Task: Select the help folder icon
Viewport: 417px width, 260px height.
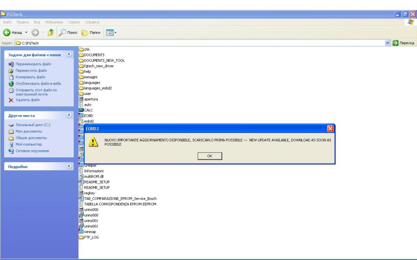Action: (x=81, y=71)
